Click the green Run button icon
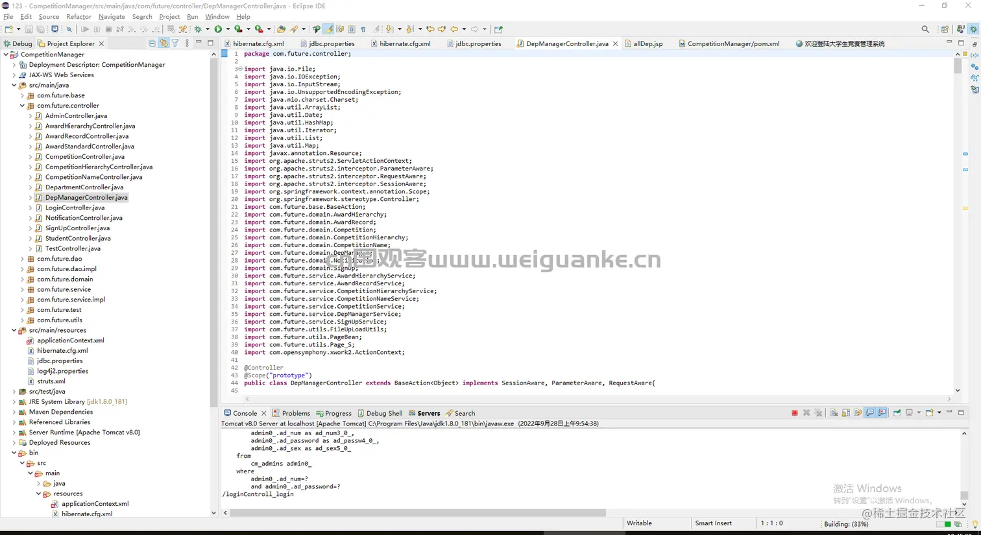Viewport: 981px width, 535px height. pos(218,29)
